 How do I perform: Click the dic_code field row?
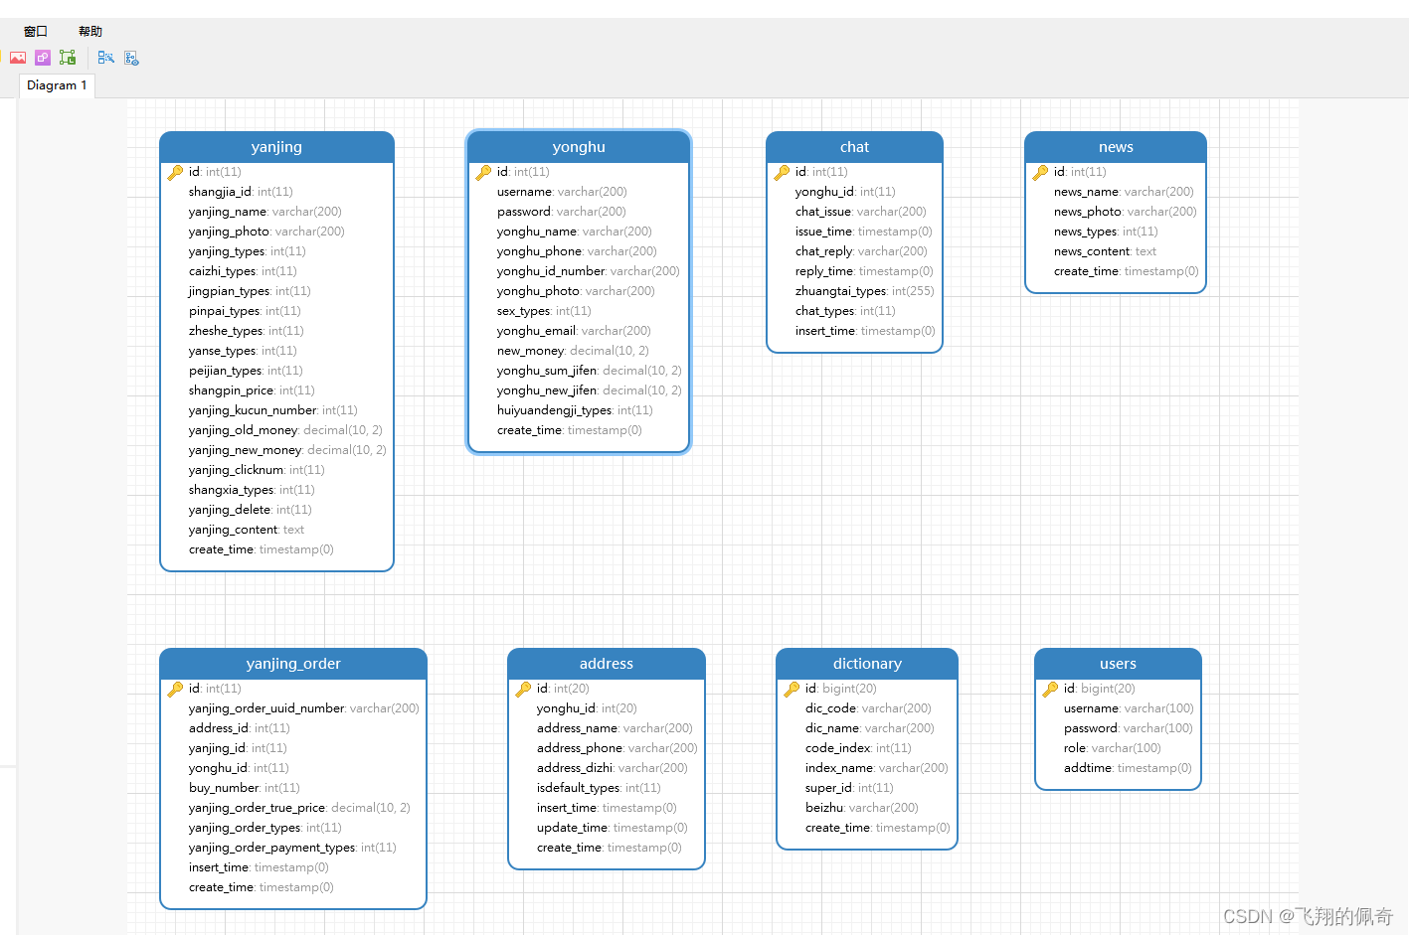868,708
